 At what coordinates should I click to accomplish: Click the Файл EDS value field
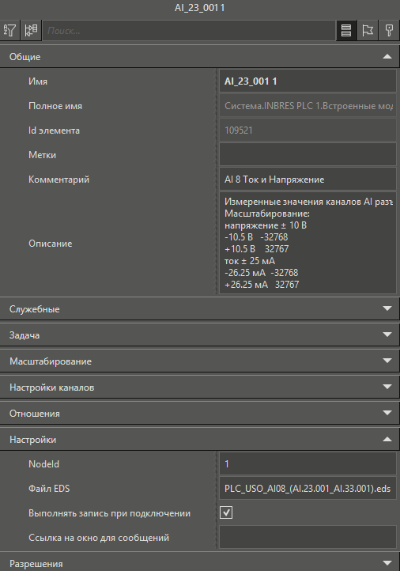tap(308, 488)
